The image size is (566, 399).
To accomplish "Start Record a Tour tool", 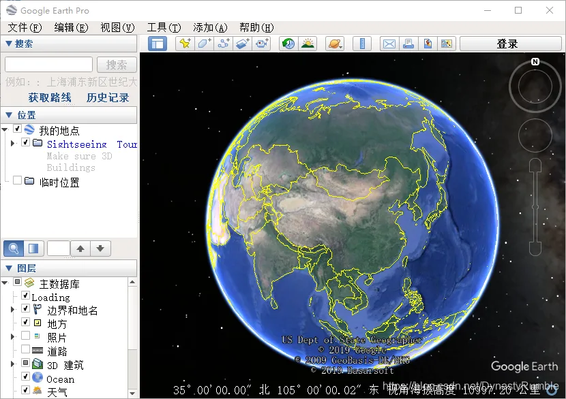I will click(x=262, y=44).
